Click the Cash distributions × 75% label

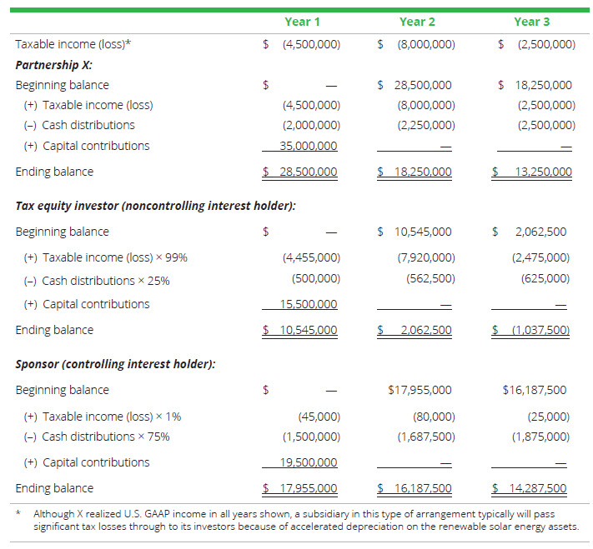[97, 437]
